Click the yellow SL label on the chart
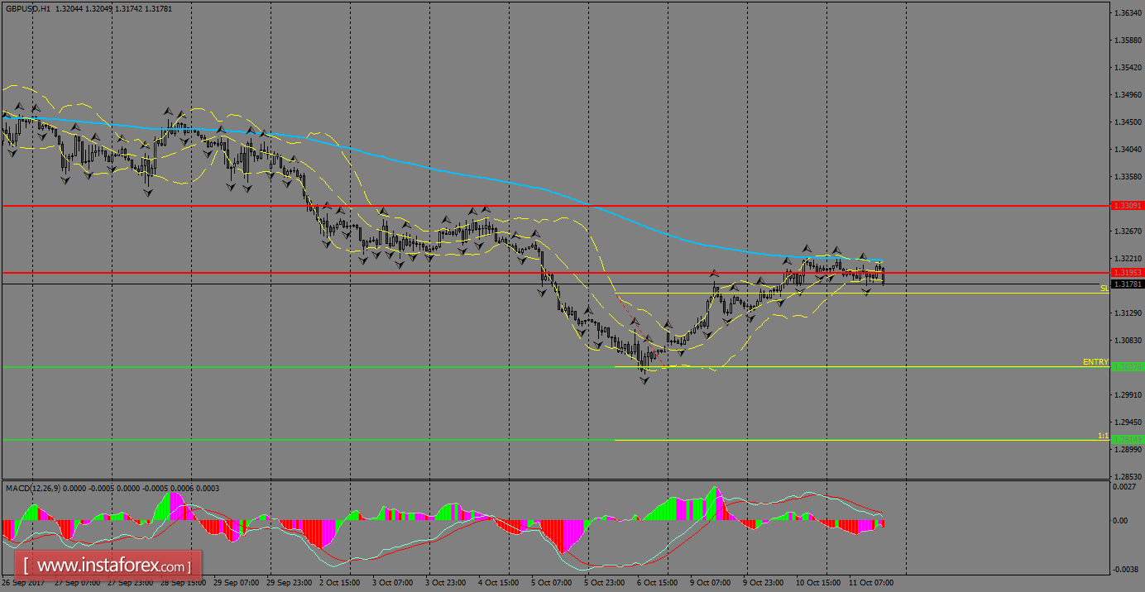 (x=1103, y=289)
